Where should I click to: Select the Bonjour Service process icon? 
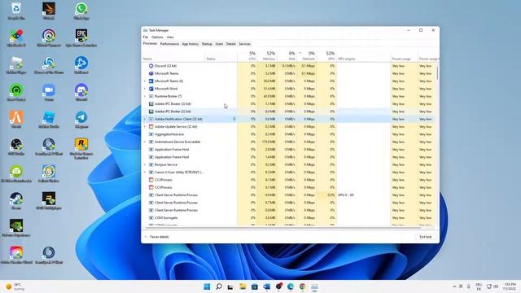click(151, 164)
